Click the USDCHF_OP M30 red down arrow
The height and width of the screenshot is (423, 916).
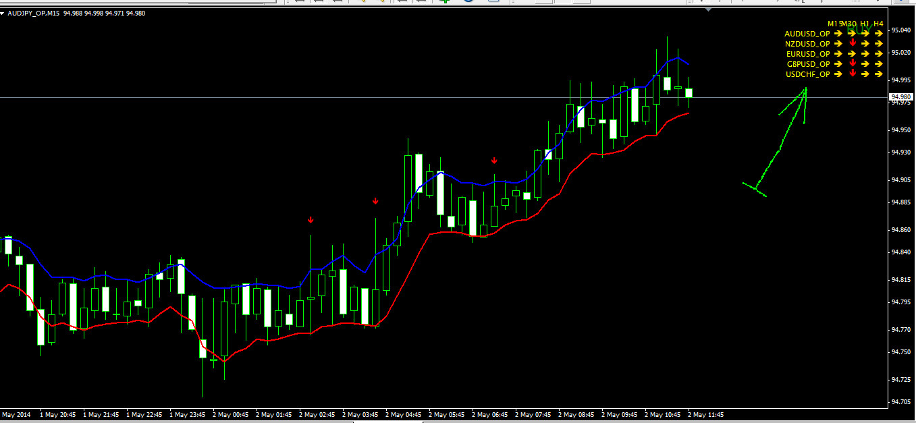(853, 74)
